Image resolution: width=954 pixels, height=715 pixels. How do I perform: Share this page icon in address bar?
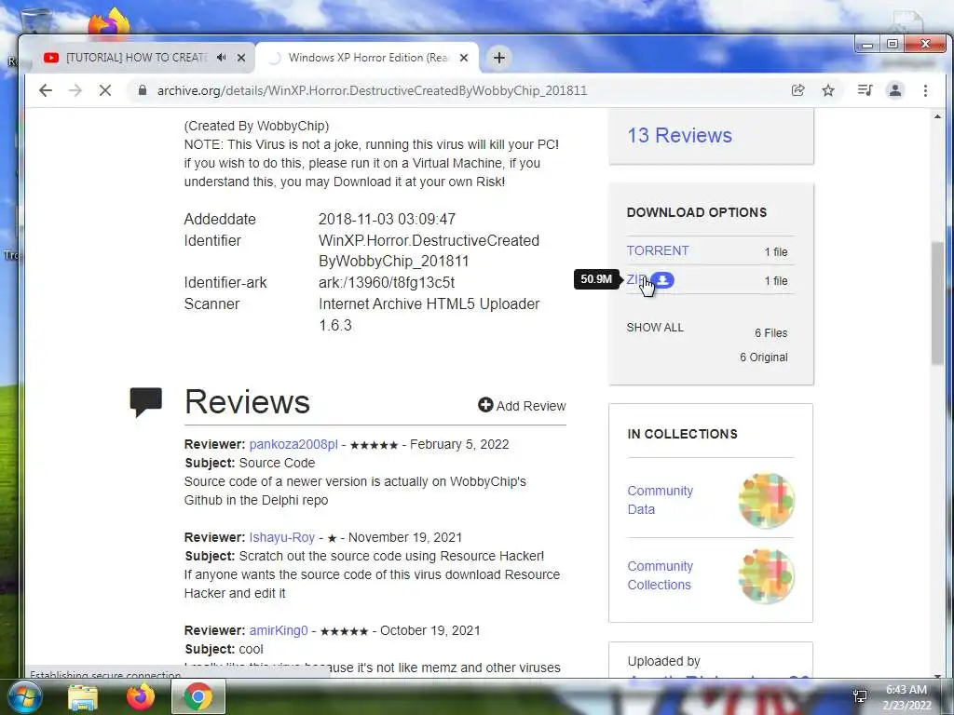tap(797, 90)
